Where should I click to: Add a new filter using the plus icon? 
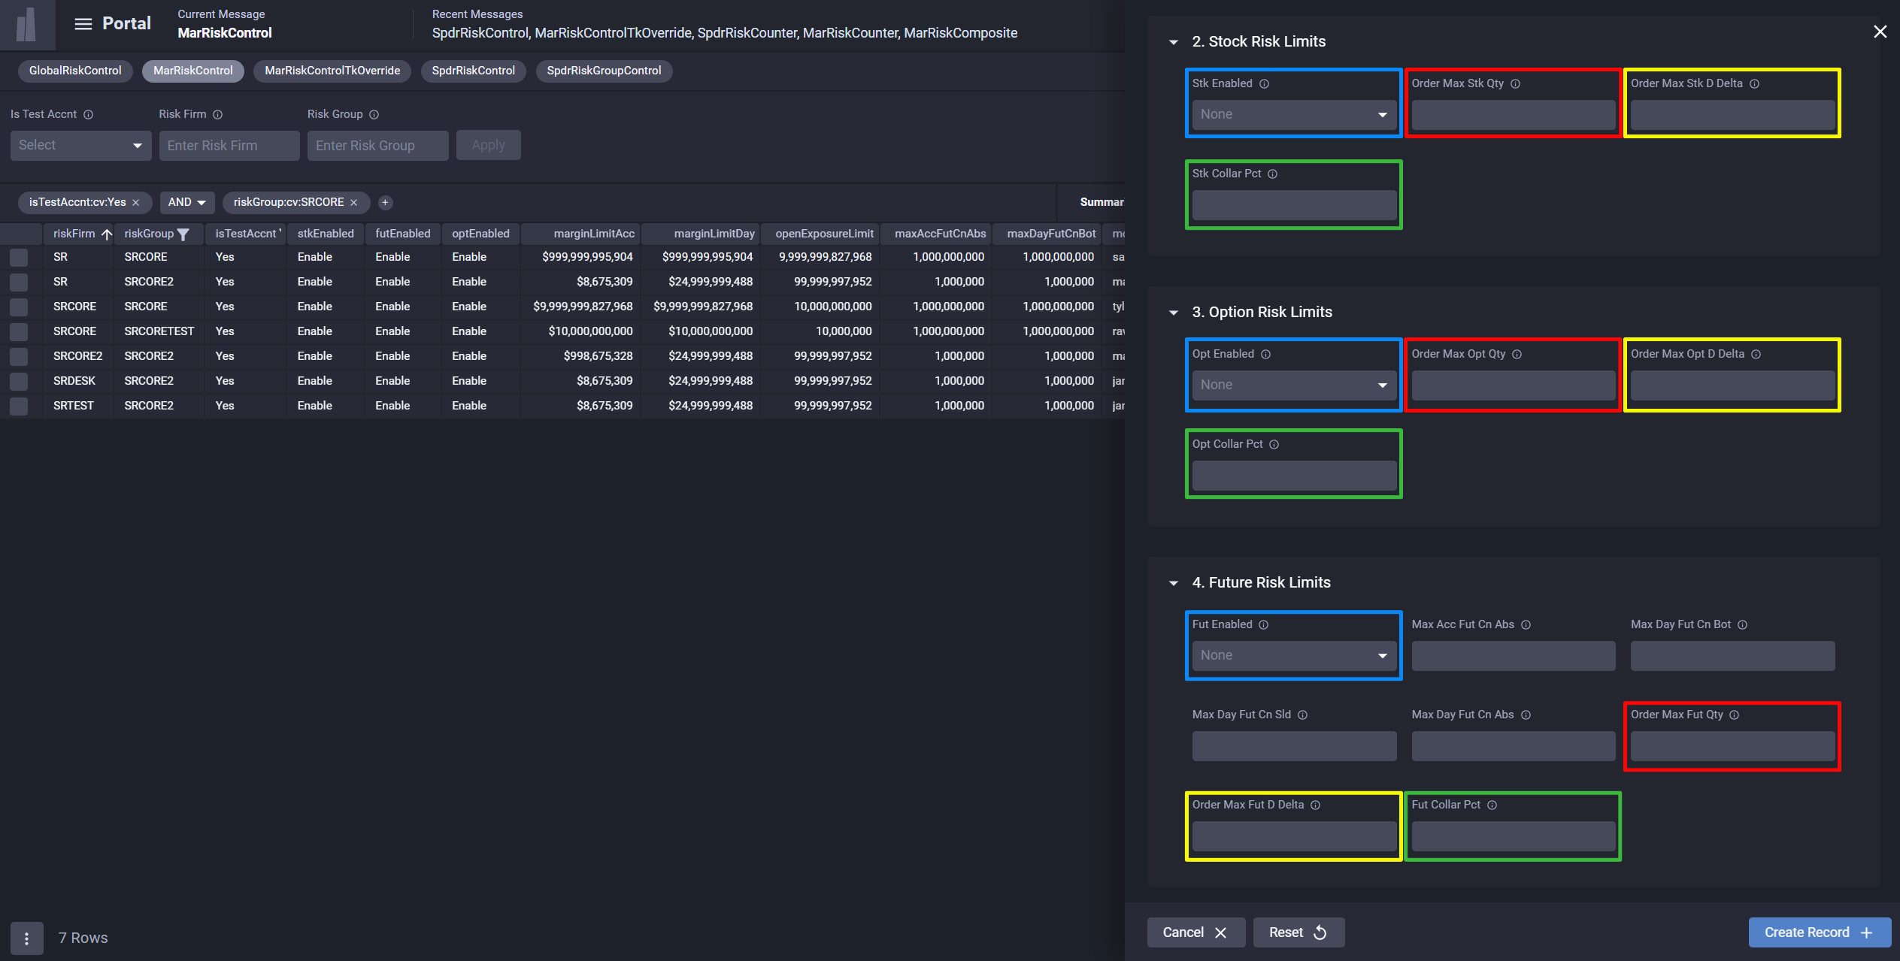coord(385,202)
